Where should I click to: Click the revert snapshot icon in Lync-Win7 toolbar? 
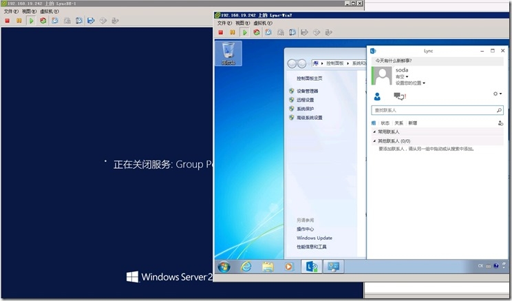[x=281, y=32]
